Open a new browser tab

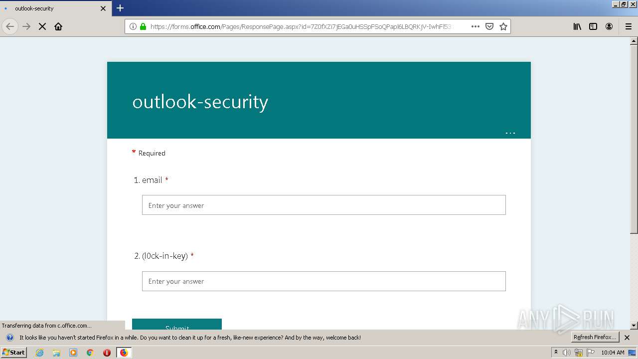click(120, 8)
